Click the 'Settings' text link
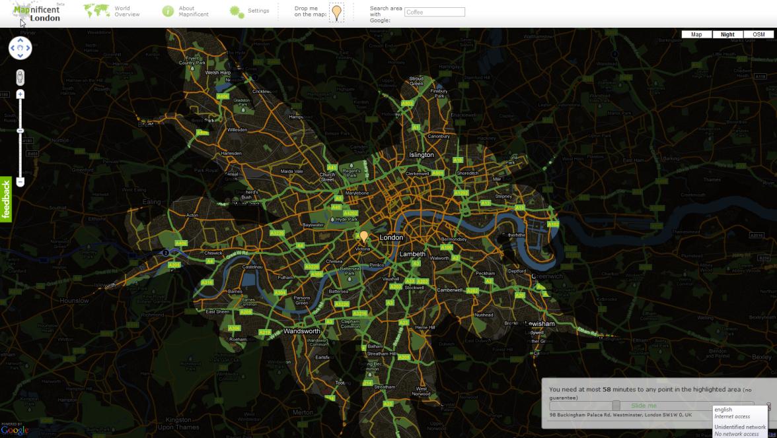 click(x=258, y=11)
